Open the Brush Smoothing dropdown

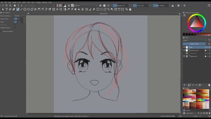click(x=19, y=16)
